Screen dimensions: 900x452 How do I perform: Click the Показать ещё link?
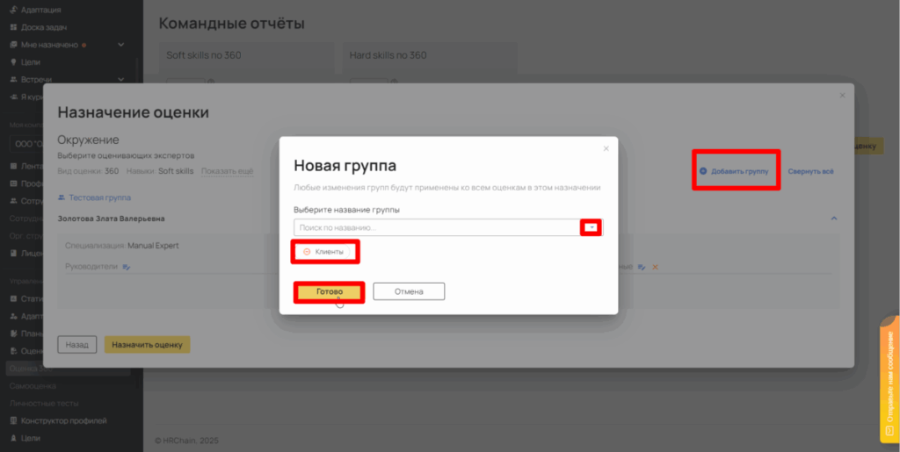(x=227, y=171)
